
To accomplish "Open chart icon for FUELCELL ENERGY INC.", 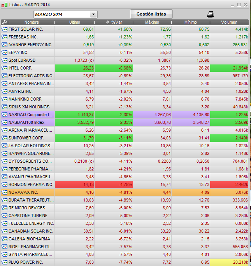I will (4, 223).
